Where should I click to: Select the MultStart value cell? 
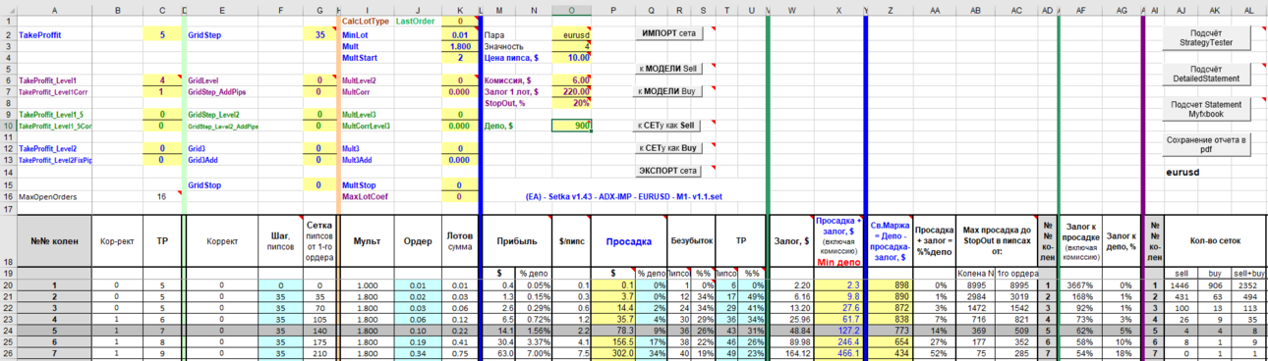coord(460,57)
